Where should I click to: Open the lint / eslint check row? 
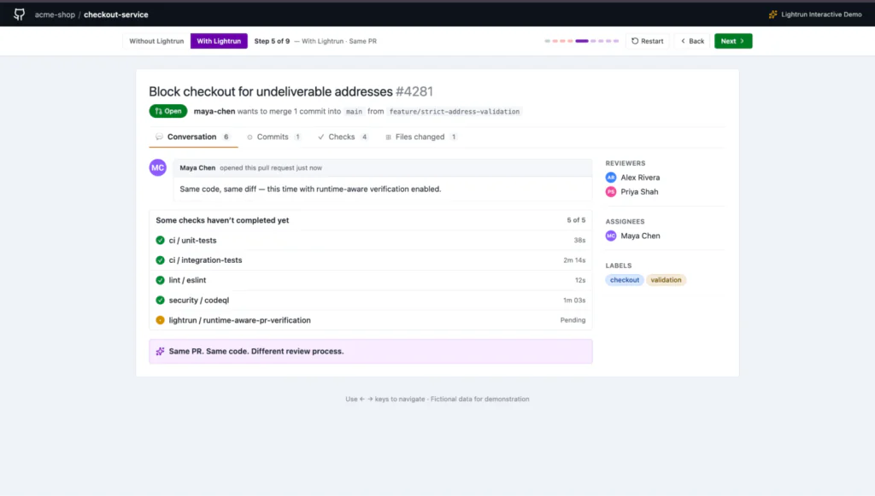[371, 280]
